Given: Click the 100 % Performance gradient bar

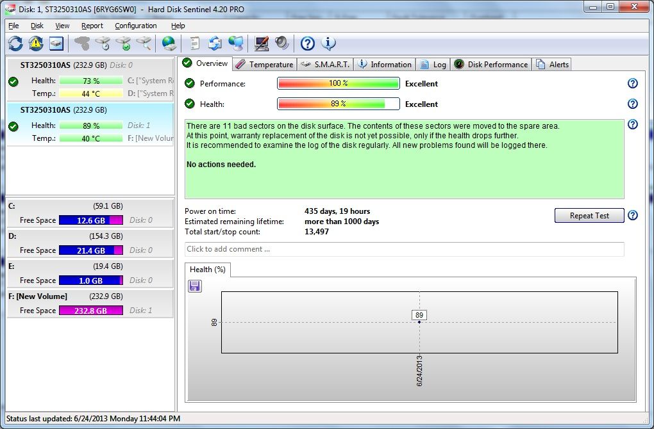Looking at the screenshot, I should click(339, 83).
